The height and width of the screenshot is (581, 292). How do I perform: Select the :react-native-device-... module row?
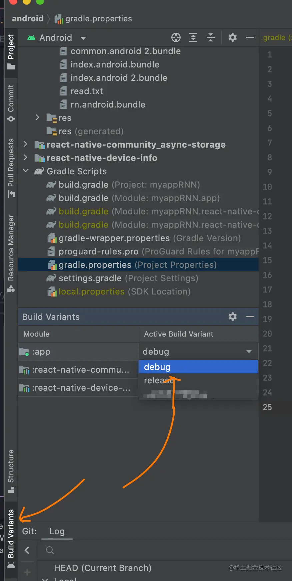point(78,388)
